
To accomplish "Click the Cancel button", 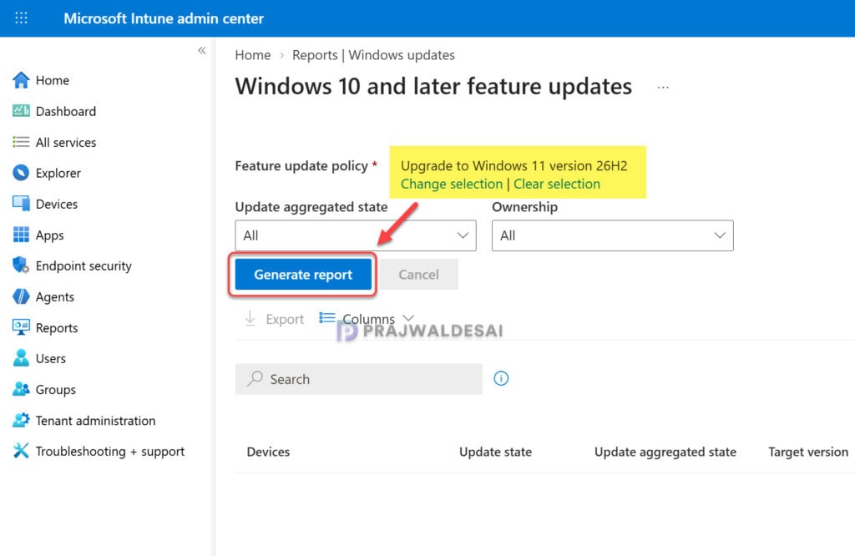I will [x=419, y=274].
